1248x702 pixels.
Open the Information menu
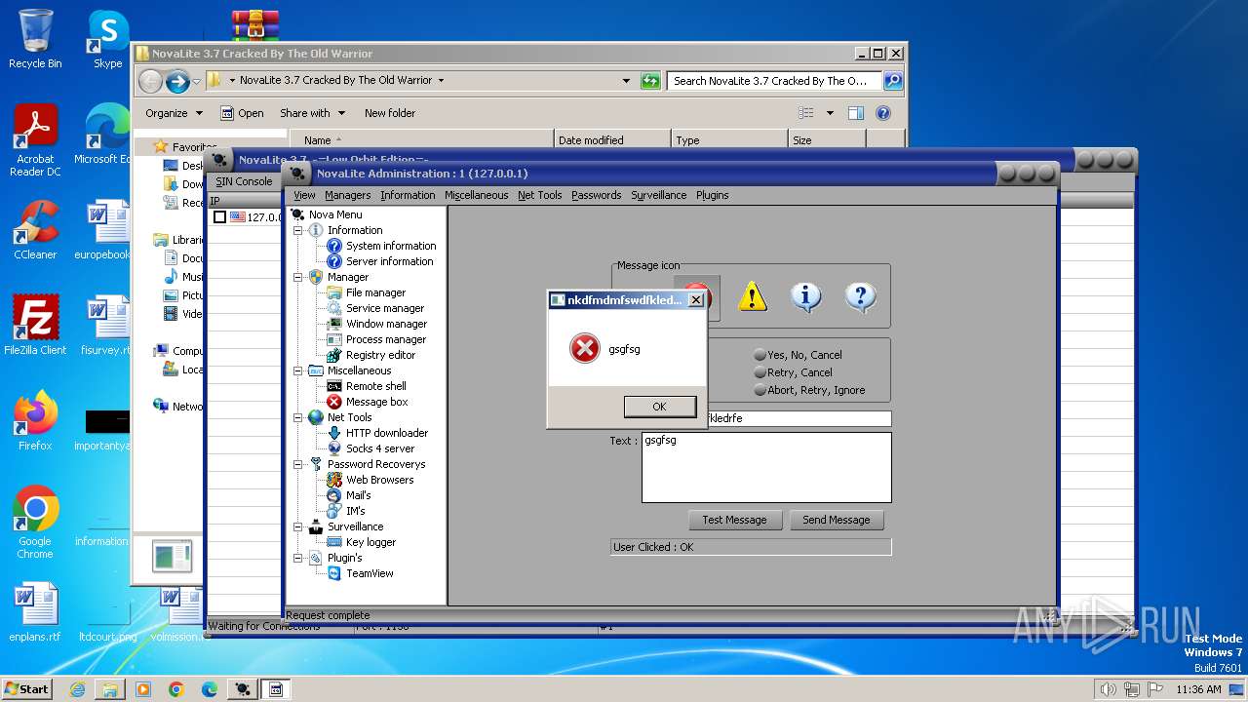(408, 195)
